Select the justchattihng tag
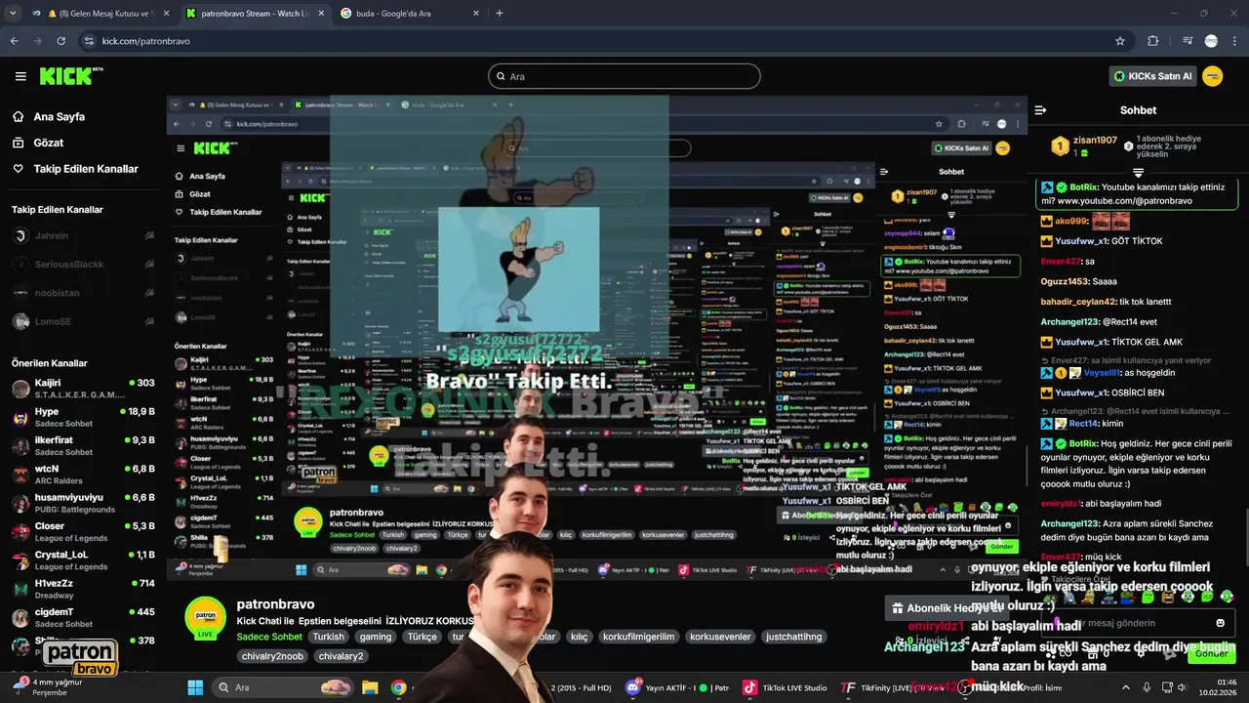1249x703 pixels. [794, 637]
